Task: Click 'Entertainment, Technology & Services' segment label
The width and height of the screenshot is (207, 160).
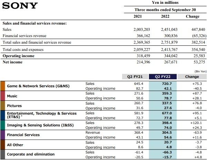Action: 42,115
